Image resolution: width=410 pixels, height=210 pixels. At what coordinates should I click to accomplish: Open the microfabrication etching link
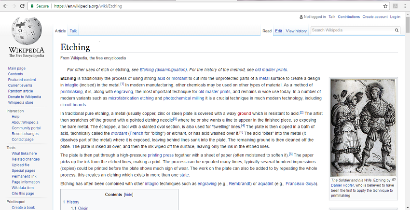(x=131, y=98)
